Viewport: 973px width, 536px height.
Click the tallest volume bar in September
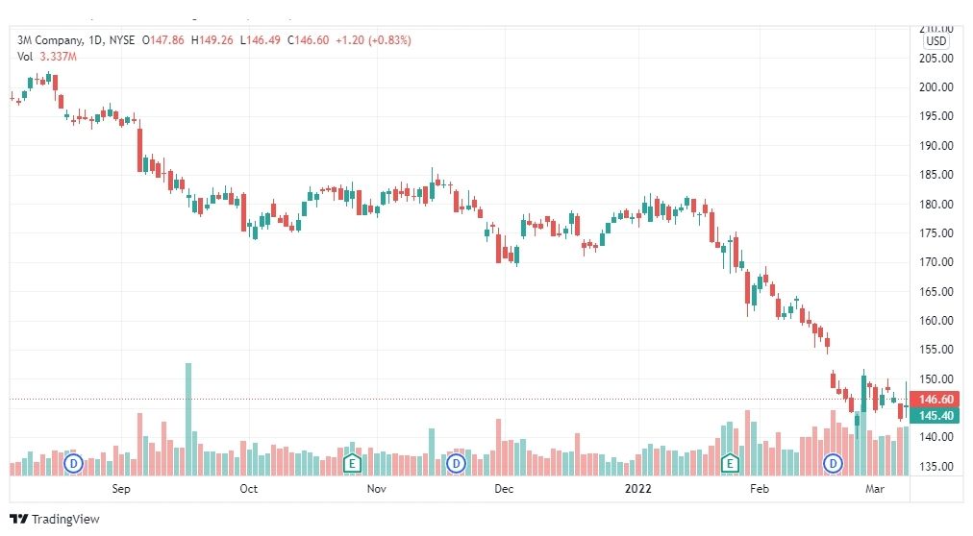tap(188, 419)
